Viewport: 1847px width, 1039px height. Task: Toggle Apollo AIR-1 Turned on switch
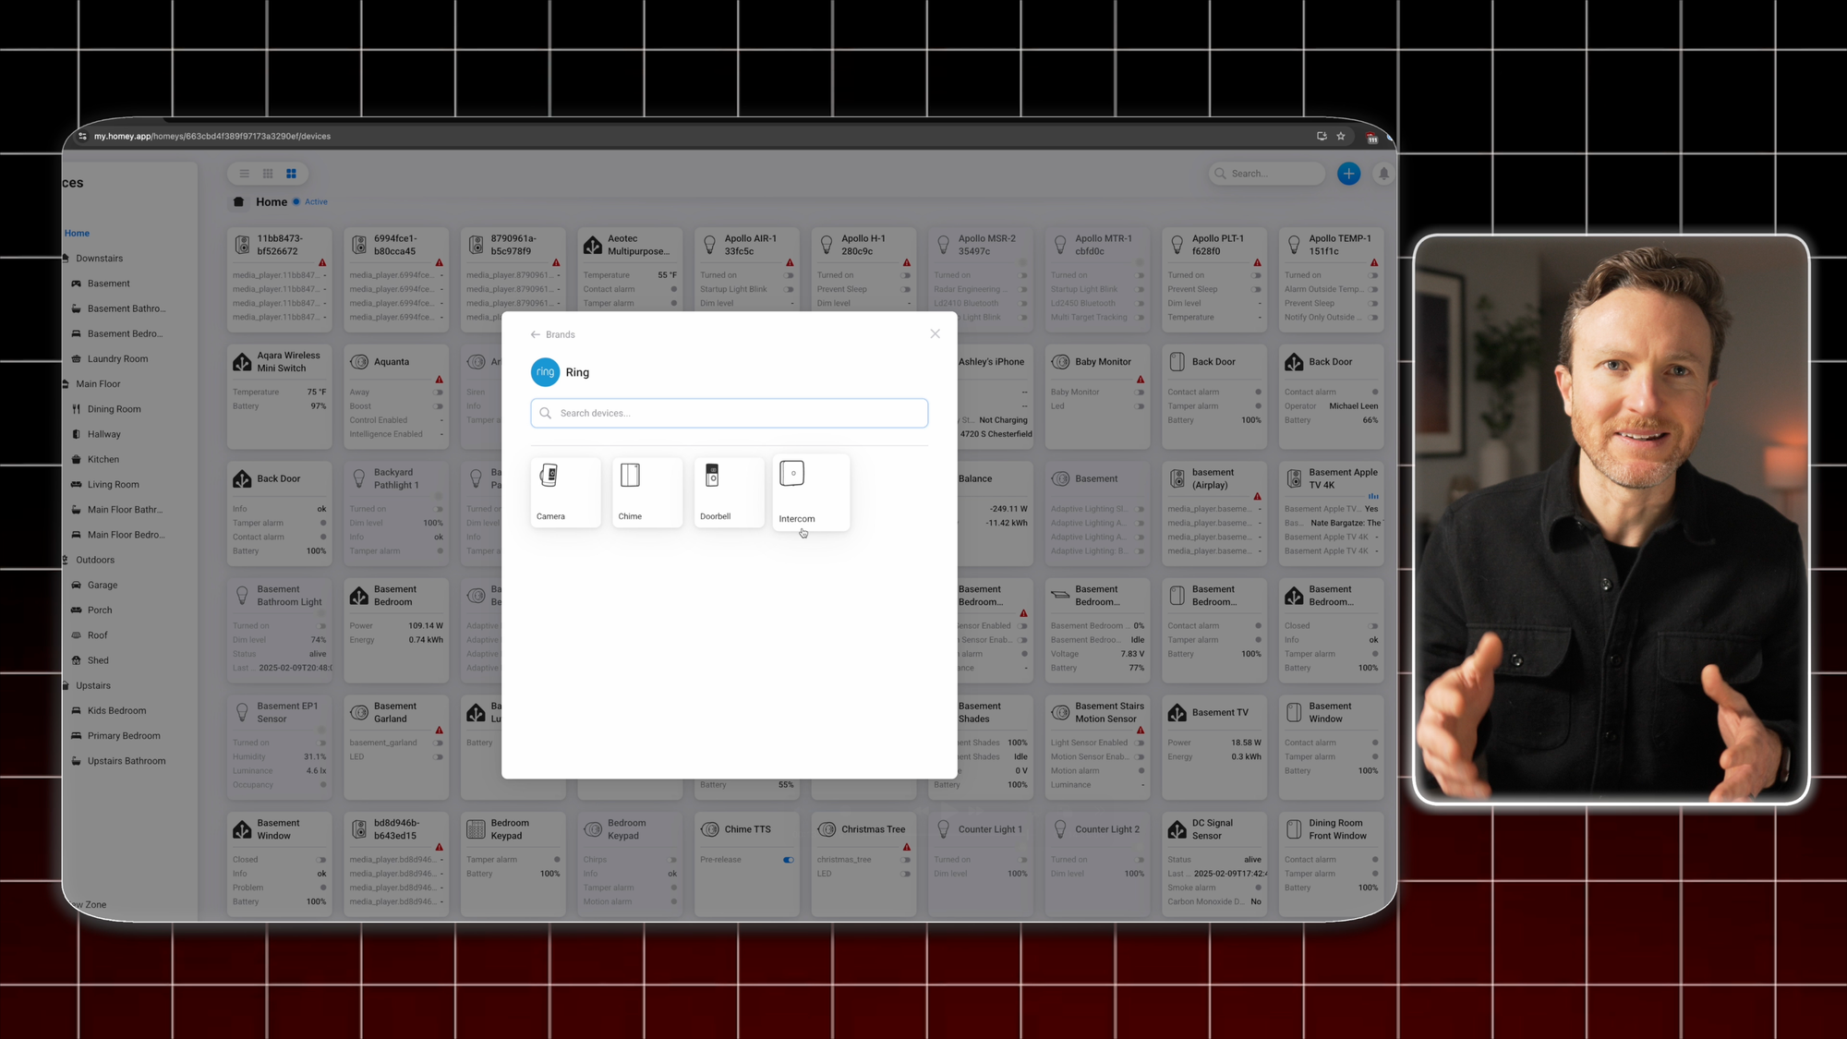(x=788, y=275)
